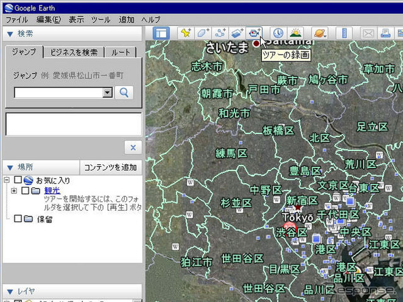Click the 保留 folder icon
The width and height of the screenshot is (403, 302).
(x=28, y=219)
